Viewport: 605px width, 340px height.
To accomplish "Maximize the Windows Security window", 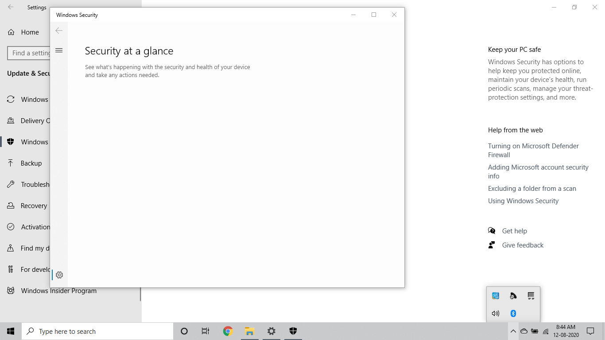I will [x=374, y=15].
